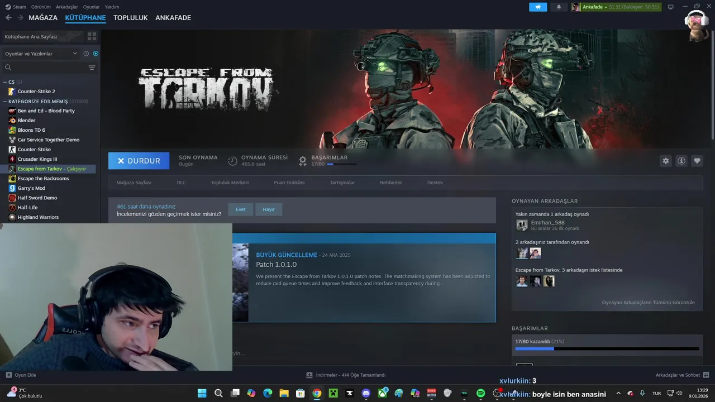Click the BAŞARIMLAR header progress bar
715x402 pixels.
click(x=341, y=164)
